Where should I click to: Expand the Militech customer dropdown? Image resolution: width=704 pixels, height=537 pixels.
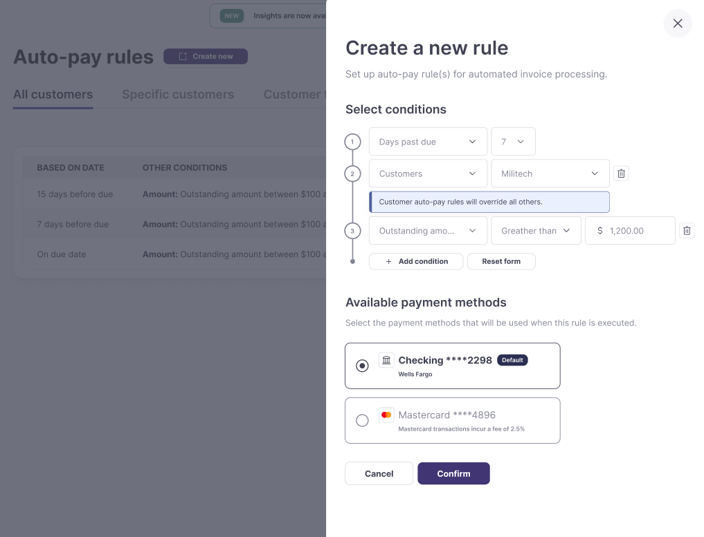click(550, 173)
